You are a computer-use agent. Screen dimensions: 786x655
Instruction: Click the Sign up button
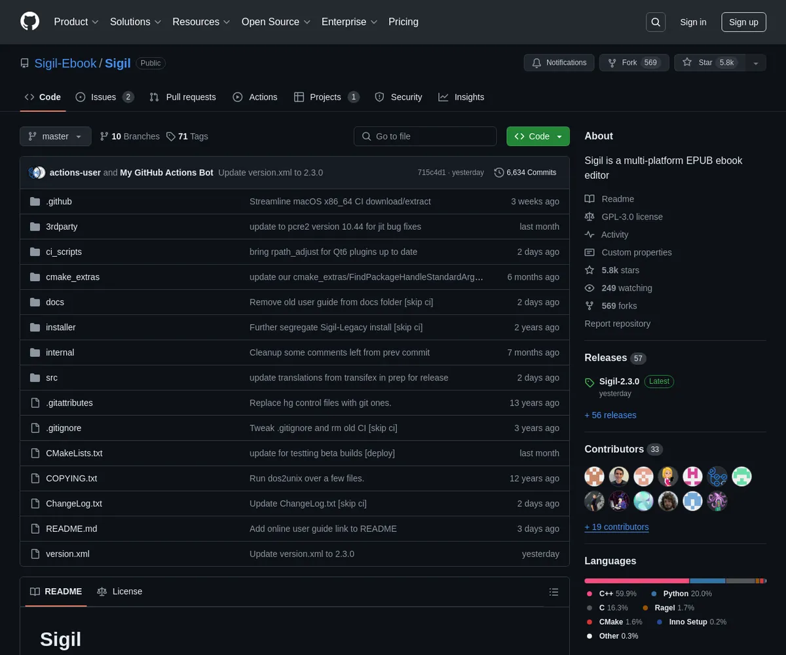[743, 22]
